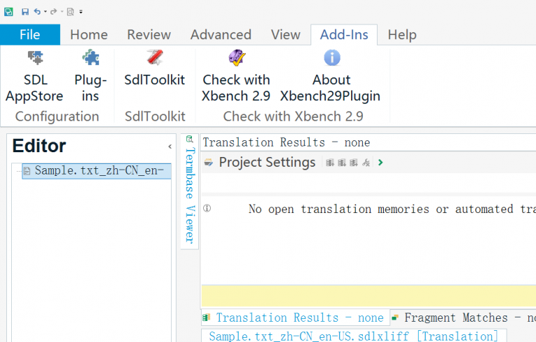Switch to the Home ribbon tab
The image size is (536, 342).
(89, 34)
